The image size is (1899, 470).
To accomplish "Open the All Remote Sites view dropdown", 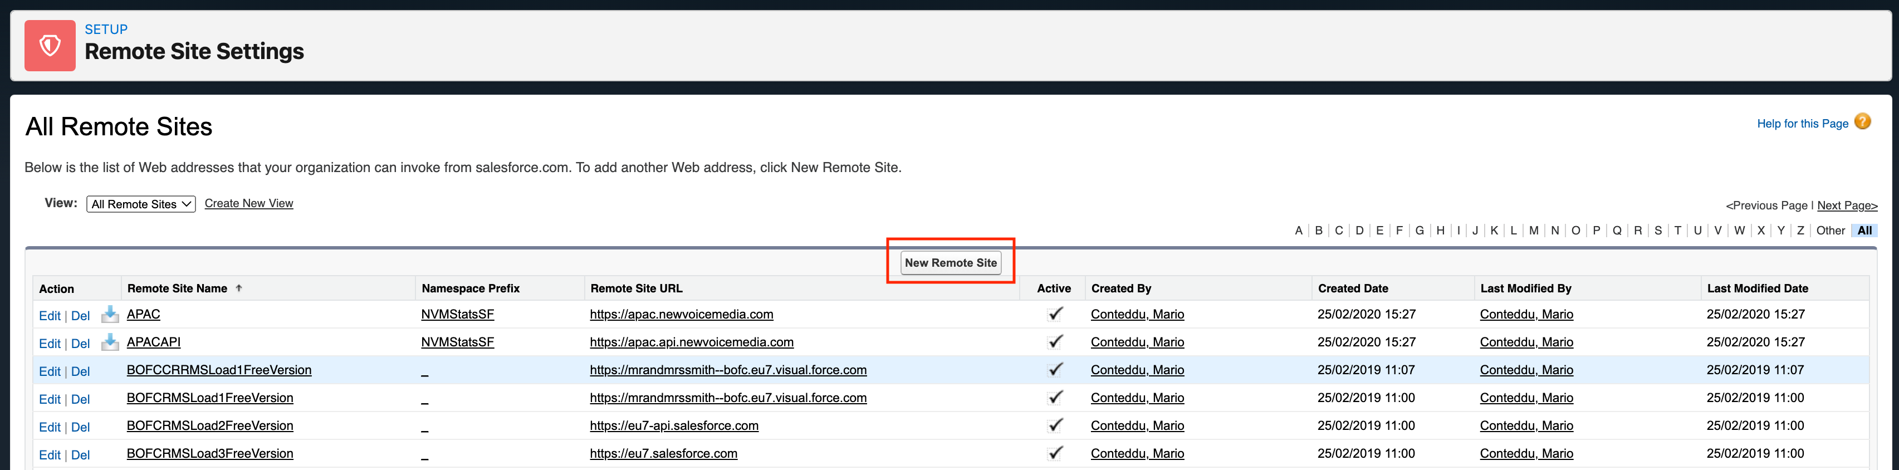I will (x=141, y=204).
